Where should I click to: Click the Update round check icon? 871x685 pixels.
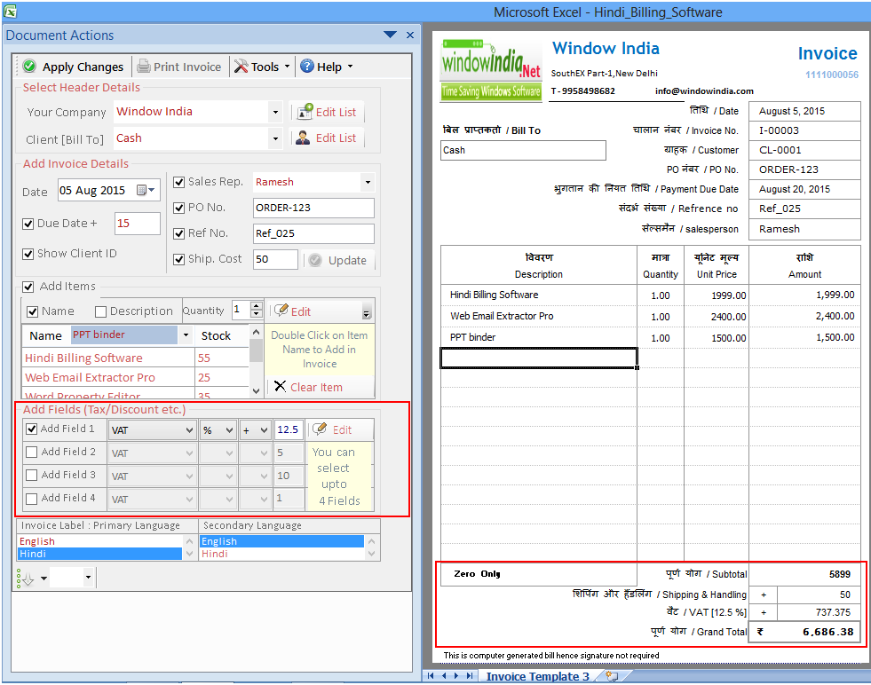(315, 260)
